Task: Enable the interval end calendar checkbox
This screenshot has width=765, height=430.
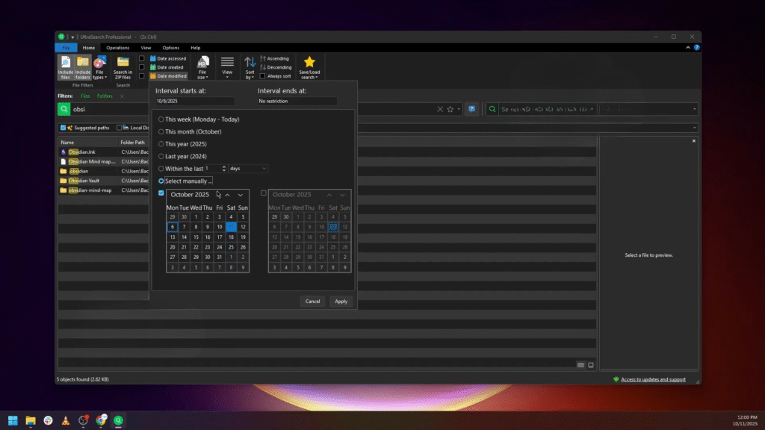Action: [263, 193]
